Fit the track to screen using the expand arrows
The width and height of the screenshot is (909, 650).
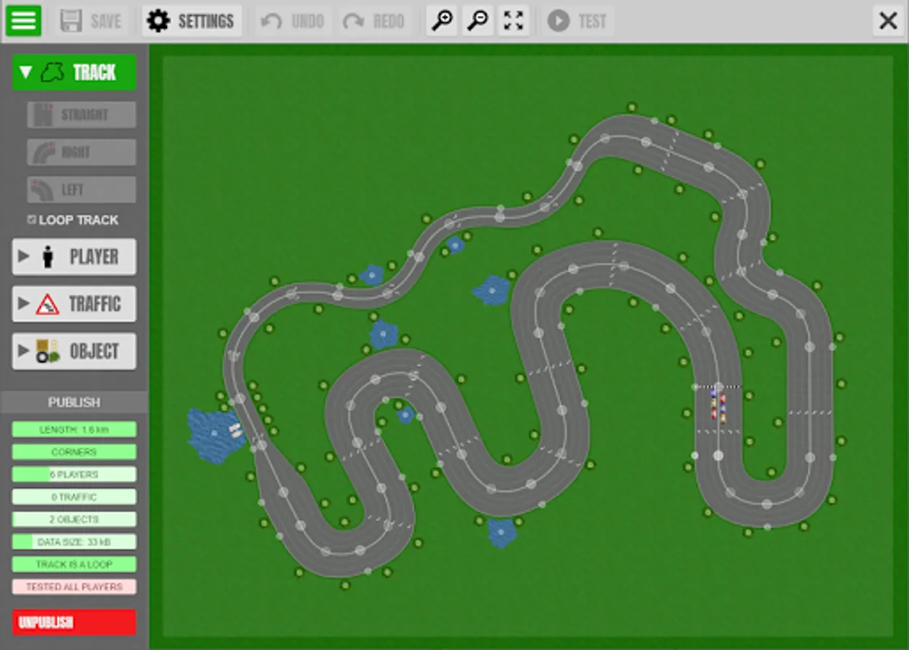513,21
